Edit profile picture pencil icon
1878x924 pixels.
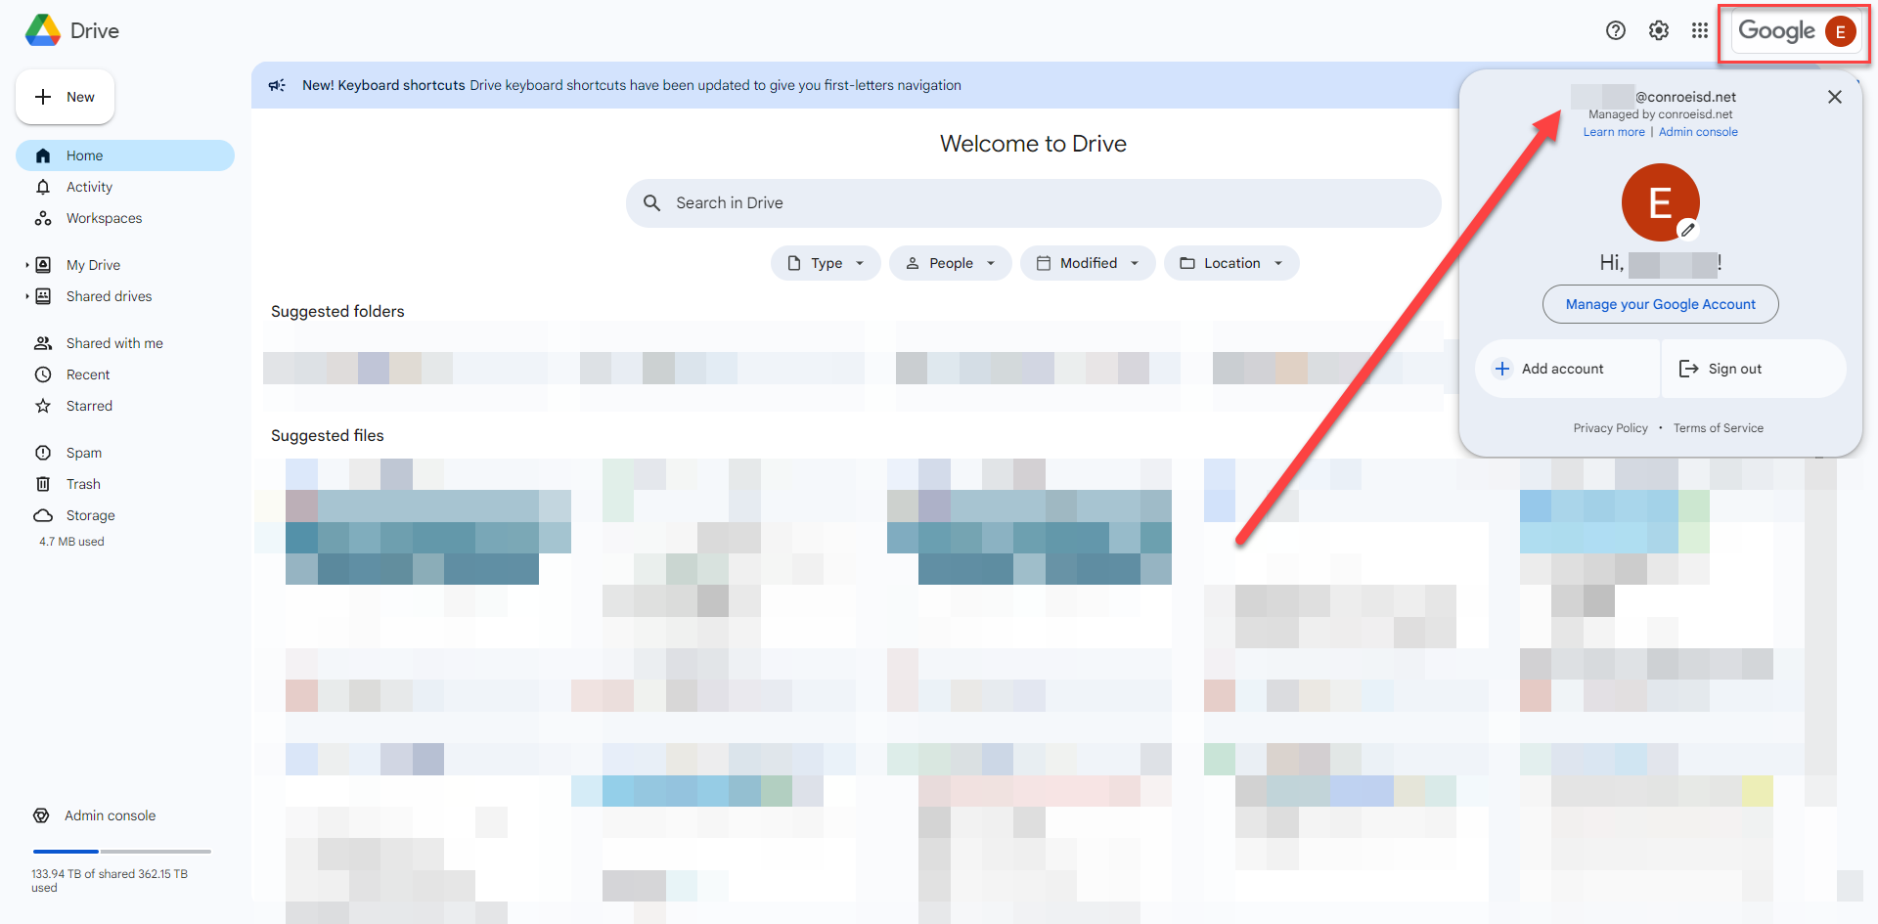point(1687,230)
